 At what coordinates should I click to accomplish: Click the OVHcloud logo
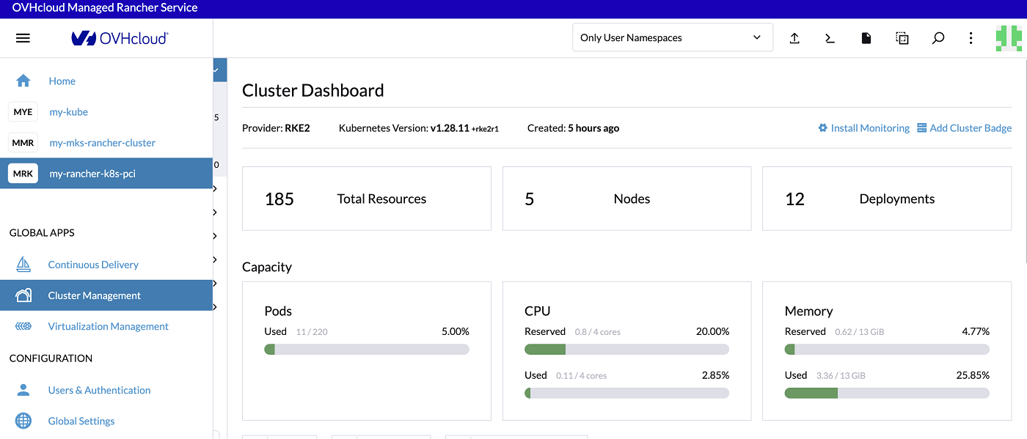[121, 37]
